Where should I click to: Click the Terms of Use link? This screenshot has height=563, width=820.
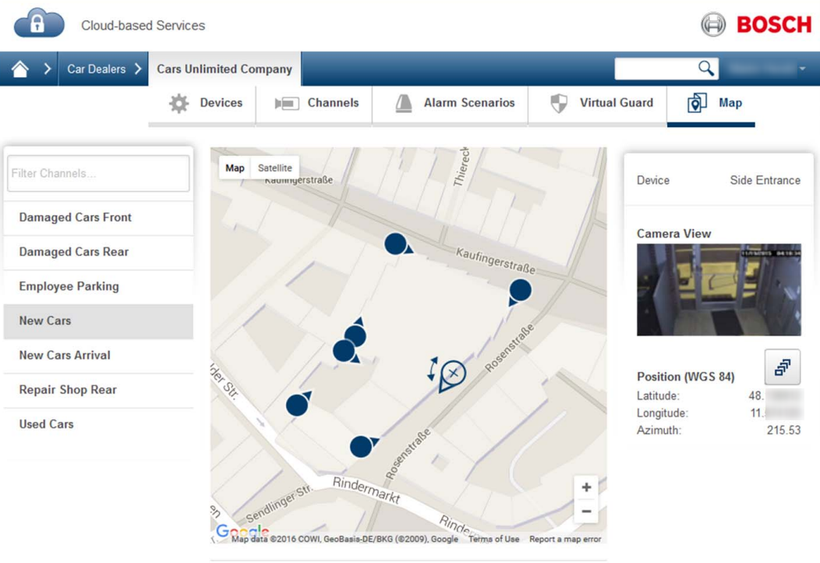point(493,539)
